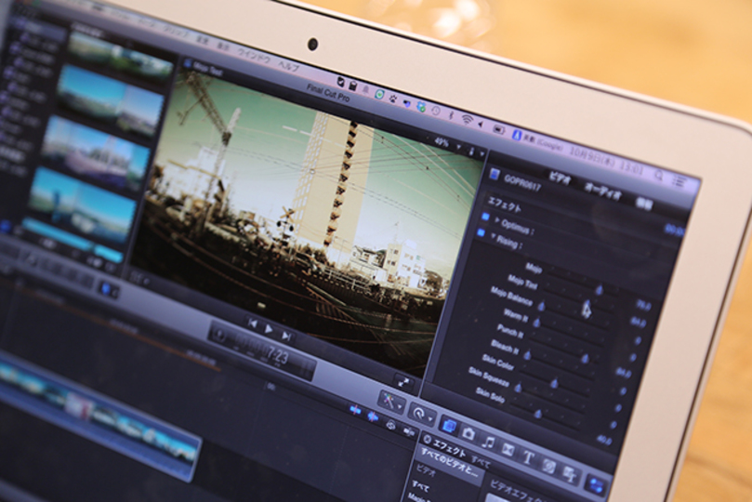
Task: Open the ヘルプ menu in menu bar
Action: point(289,68)
